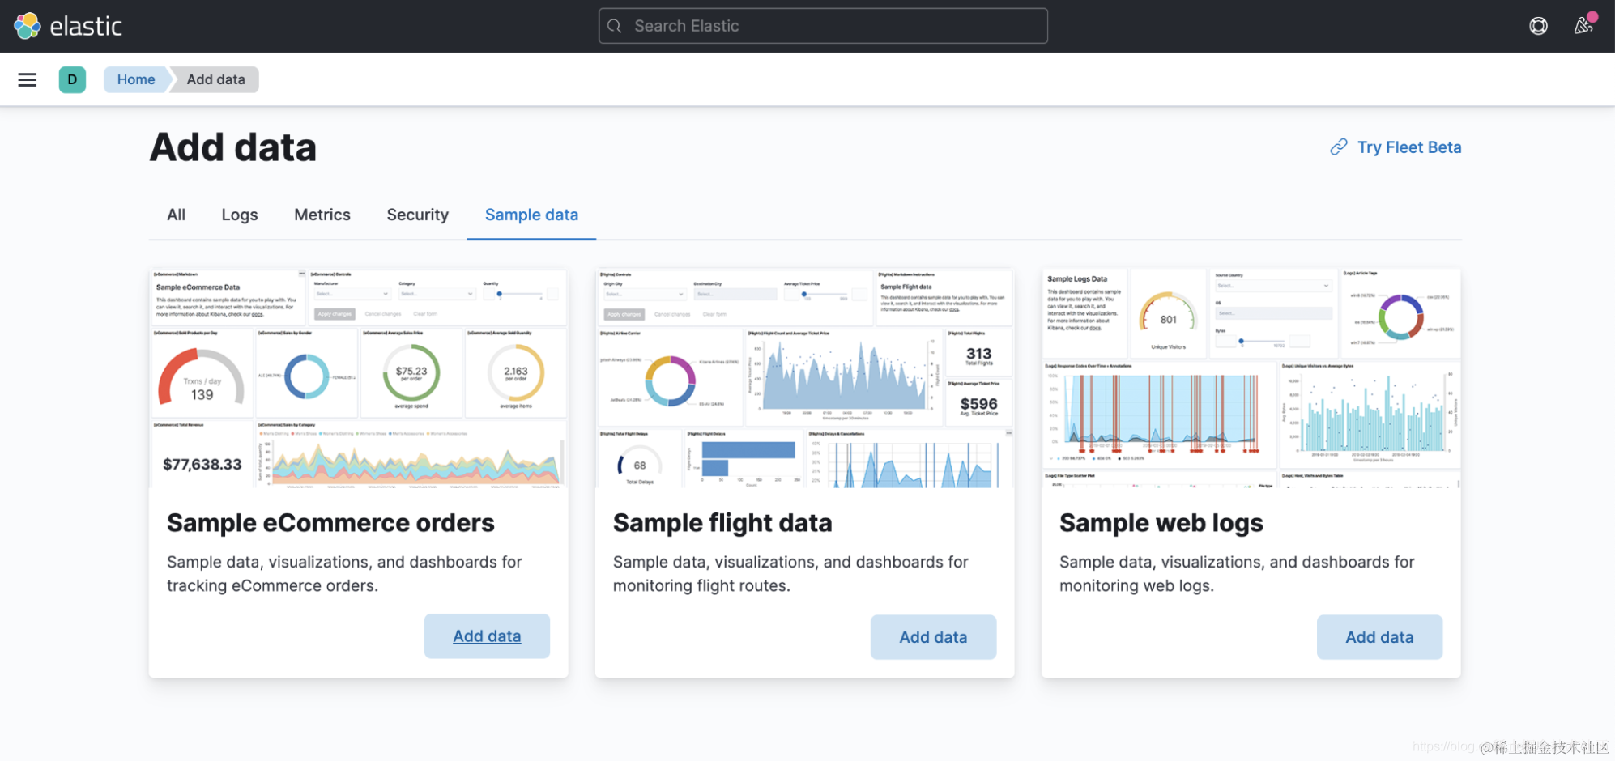Open the newsfeed celebration icon

[1583, 25]
